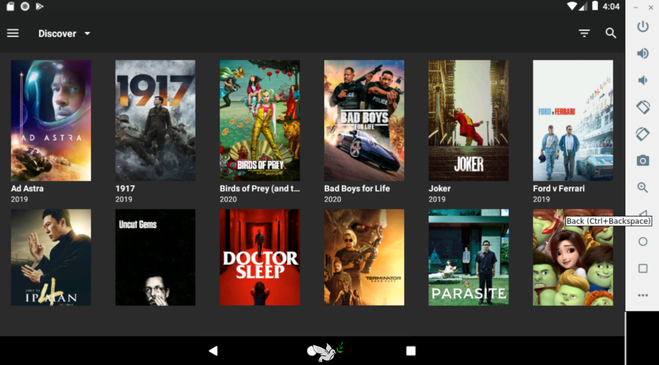Click the cellular signal status icon
The width and height of the screenshot is (659, 365).
pyautogui.click(x=583, y=6)
